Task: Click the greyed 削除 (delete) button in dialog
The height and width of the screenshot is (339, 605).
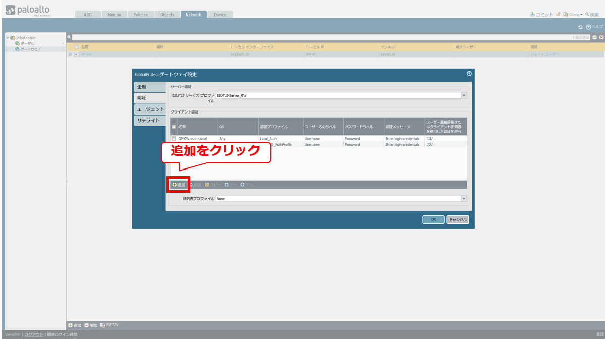Action: pyautogui.click(x=195, y=185)
